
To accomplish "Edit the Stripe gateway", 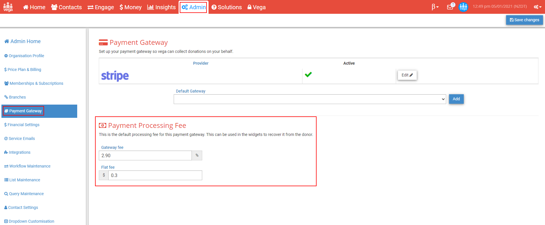I will 407,75.
